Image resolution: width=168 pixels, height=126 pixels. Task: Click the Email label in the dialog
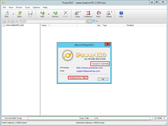click(x=62, y=71)
